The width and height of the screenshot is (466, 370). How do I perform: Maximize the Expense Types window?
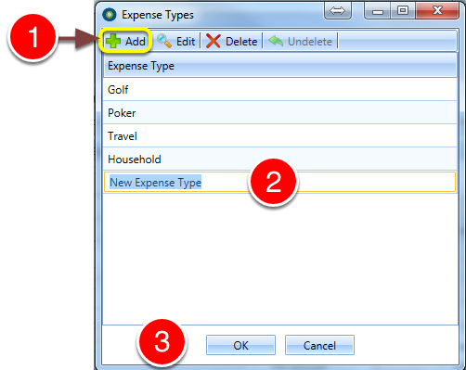pyautogui.click(x=403, y=11)
